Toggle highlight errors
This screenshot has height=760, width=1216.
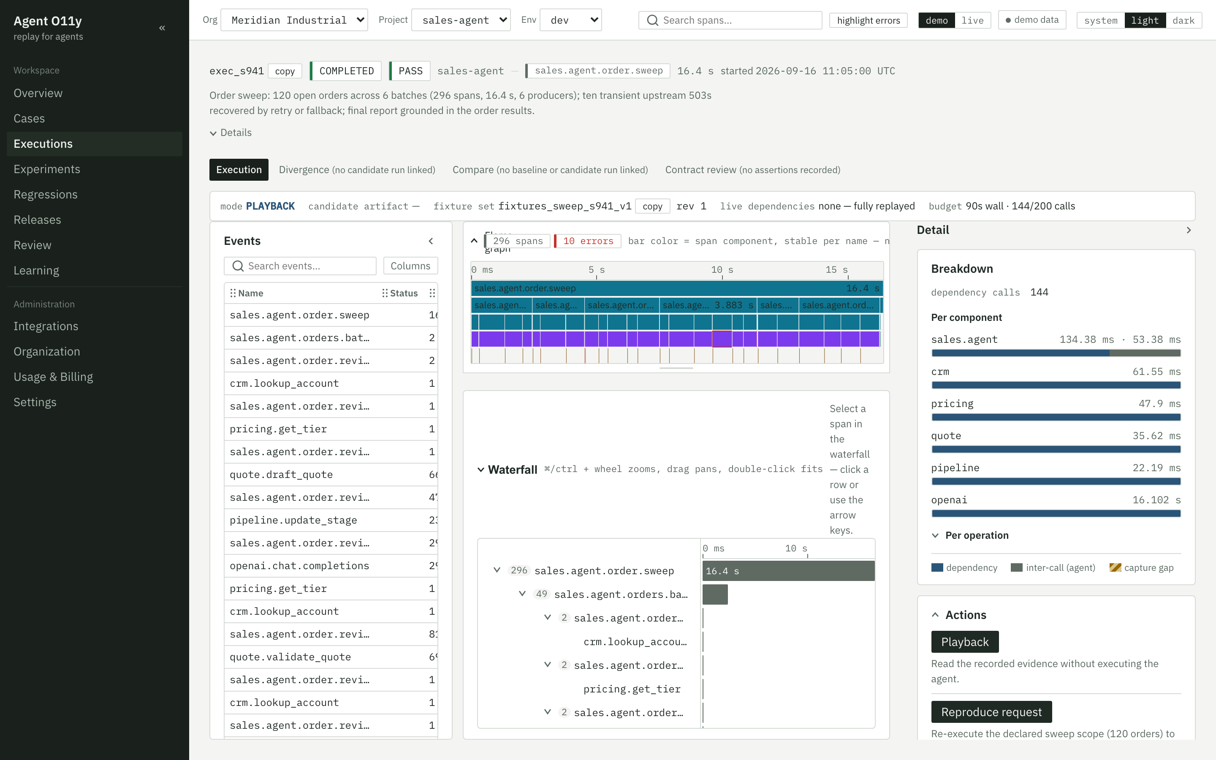(x=868, y=21)
